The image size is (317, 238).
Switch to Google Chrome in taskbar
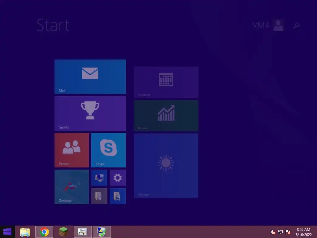44,232
